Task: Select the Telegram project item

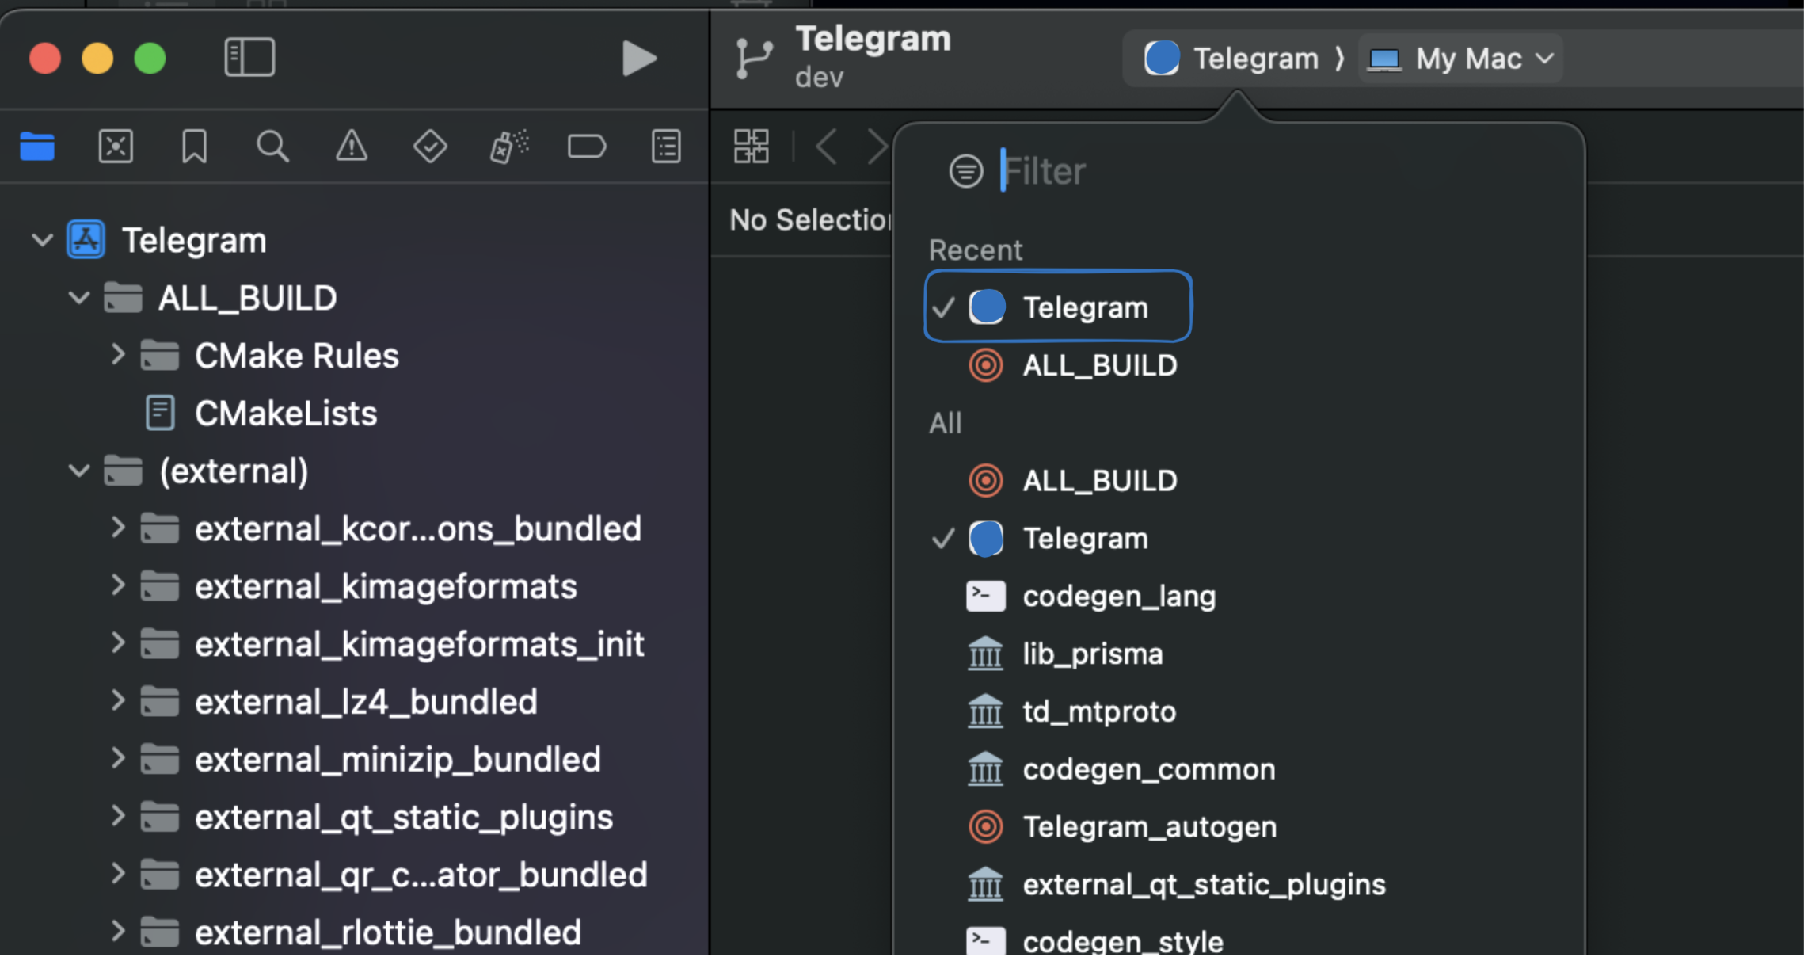Action: 166,240
